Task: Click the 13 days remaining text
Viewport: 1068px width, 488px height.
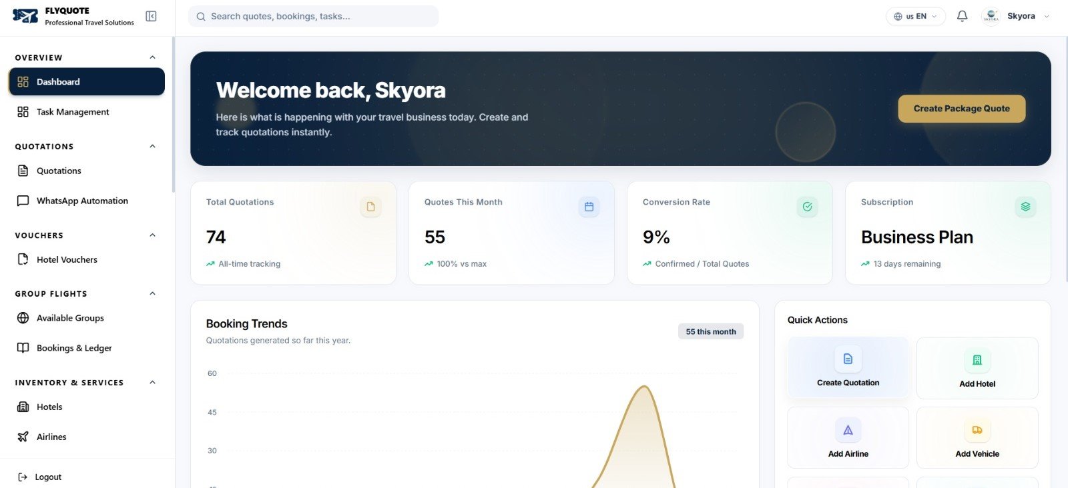Action: pyautogui.click(x=906, y=264)
